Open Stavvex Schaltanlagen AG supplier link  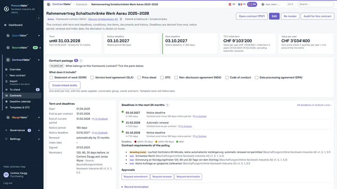(103, 19)
